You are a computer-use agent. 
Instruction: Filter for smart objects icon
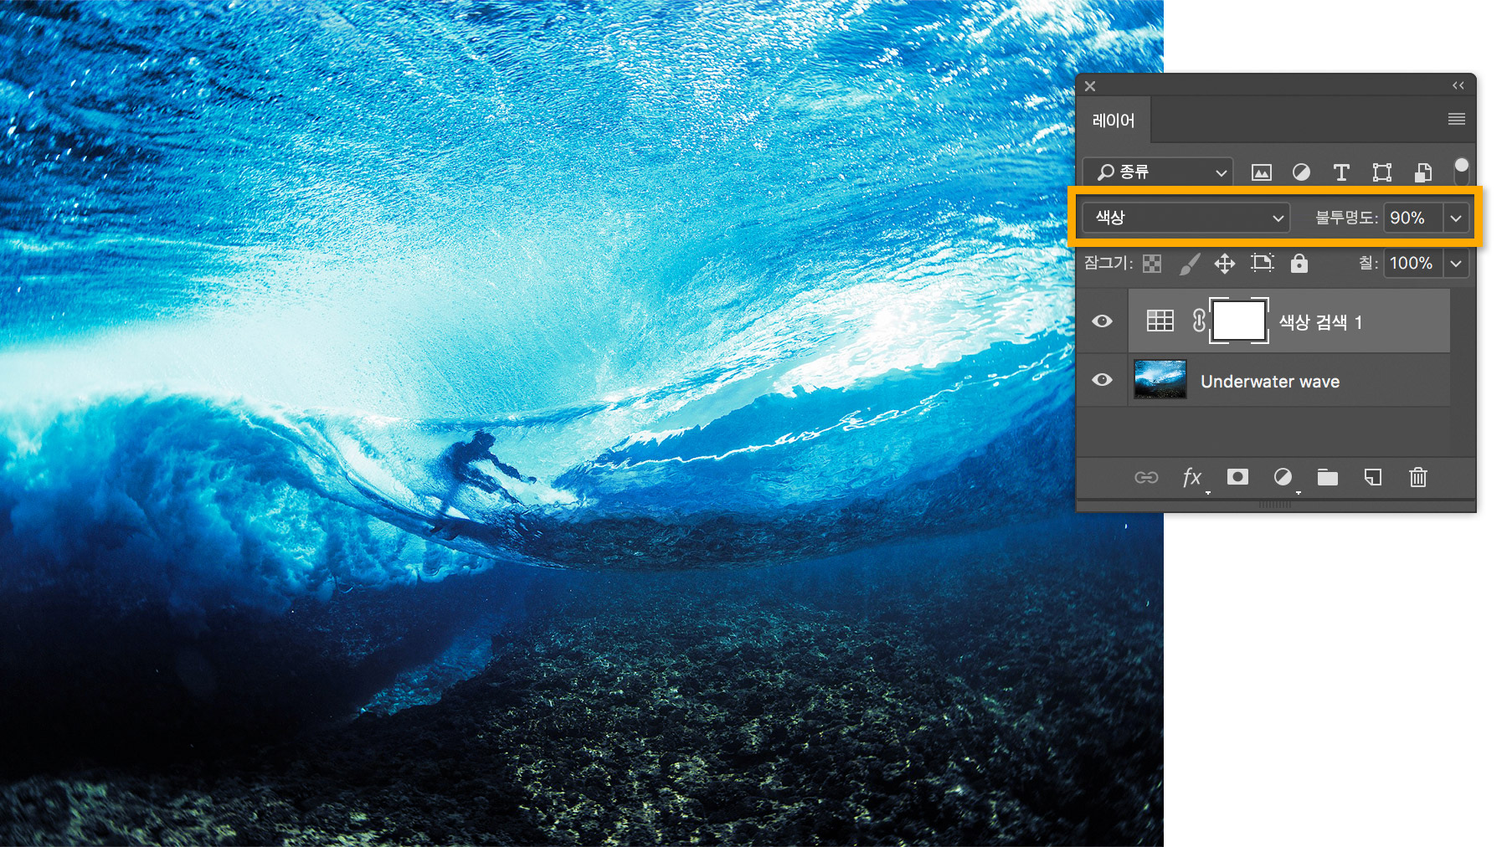(1422, 172)
